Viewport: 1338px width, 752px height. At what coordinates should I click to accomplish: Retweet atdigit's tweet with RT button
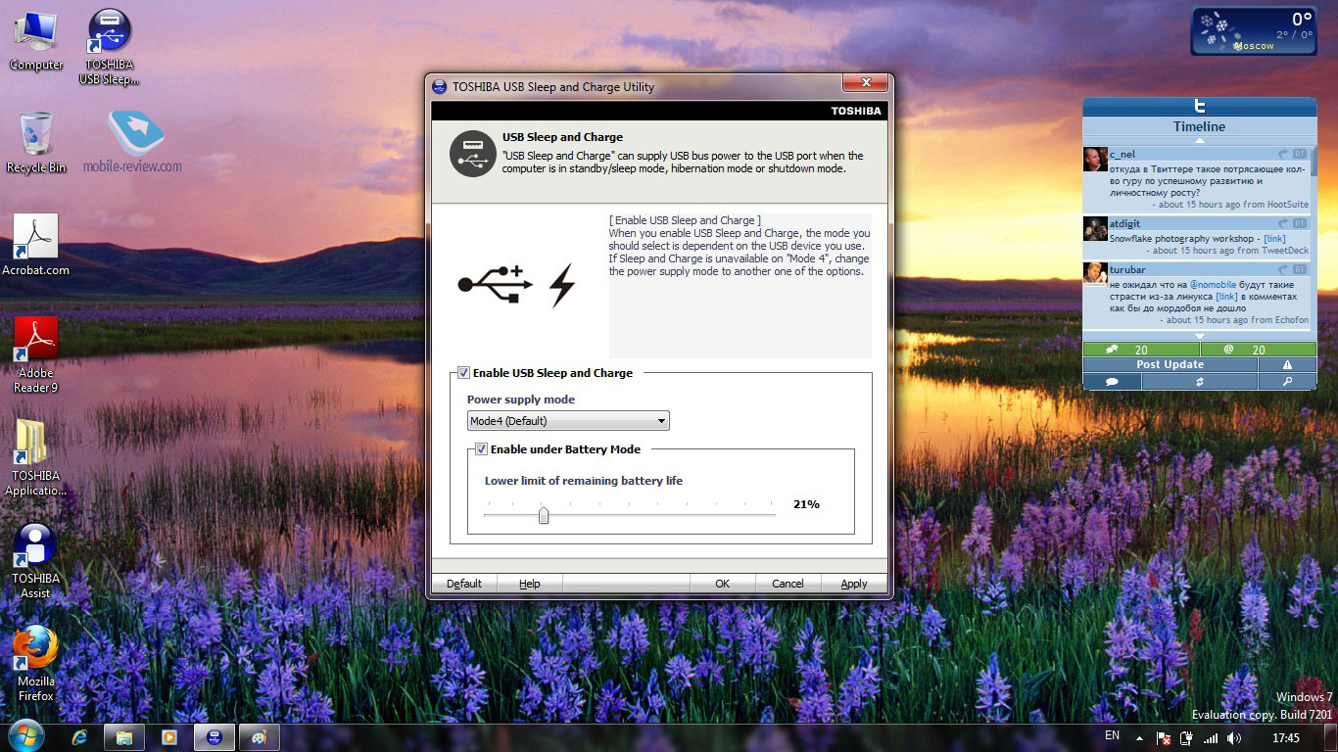click(1300, 224)
